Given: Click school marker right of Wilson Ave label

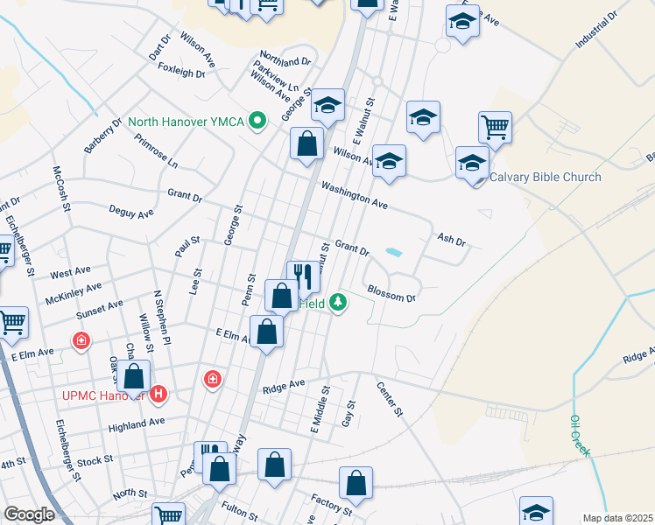Looking at the screenshot, I should click(x=389, y=163).
